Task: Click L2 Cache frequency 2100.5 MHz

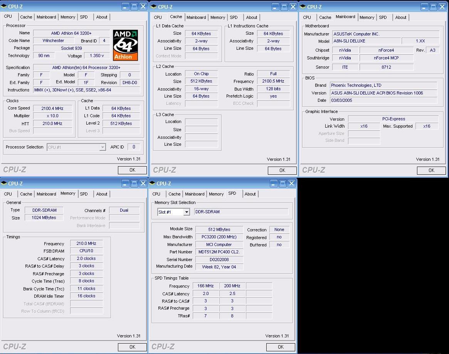Action: 273,81
